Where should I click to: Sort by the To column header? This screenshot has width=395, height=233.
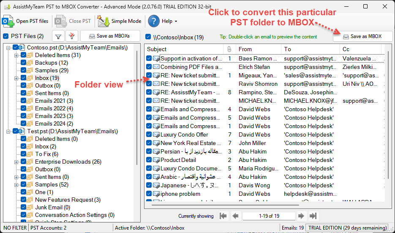tap(311, 49)
